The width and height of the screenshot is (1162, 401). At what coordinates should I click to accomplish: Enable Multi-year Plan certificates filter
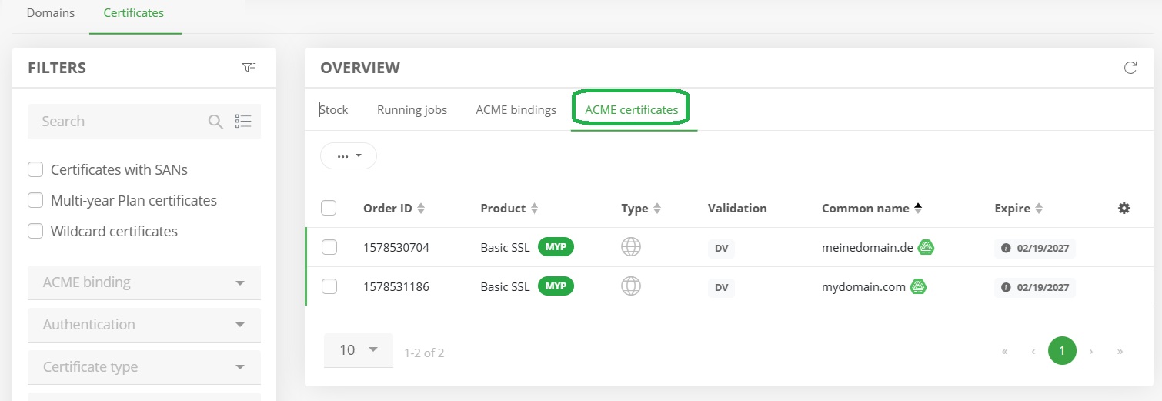click(35, 200)
